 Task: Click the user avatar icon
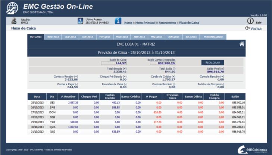14,21
